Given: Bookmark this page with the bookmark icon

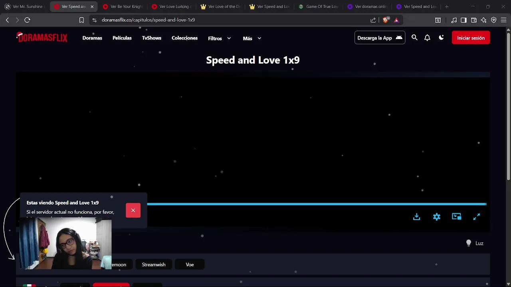Looking at the screenshot, I should tap(81, 20).
